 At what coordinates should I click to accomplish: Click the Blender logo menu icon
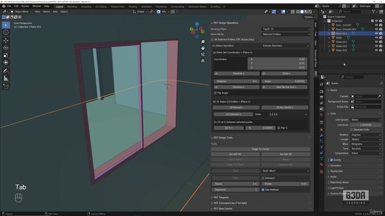point(4,6)
